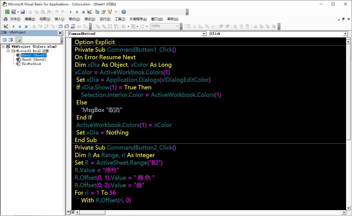Open the Click procedure dropdown
352x216 pixels.
(346, 34)
